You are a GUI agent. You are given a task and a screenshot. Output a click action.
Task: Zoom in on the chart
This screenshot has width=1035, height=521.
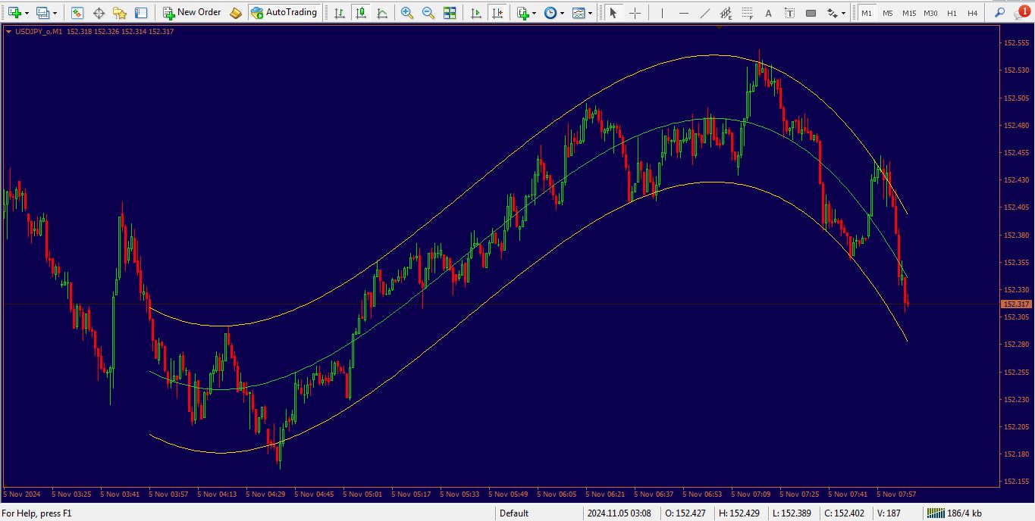pos(407,13)
